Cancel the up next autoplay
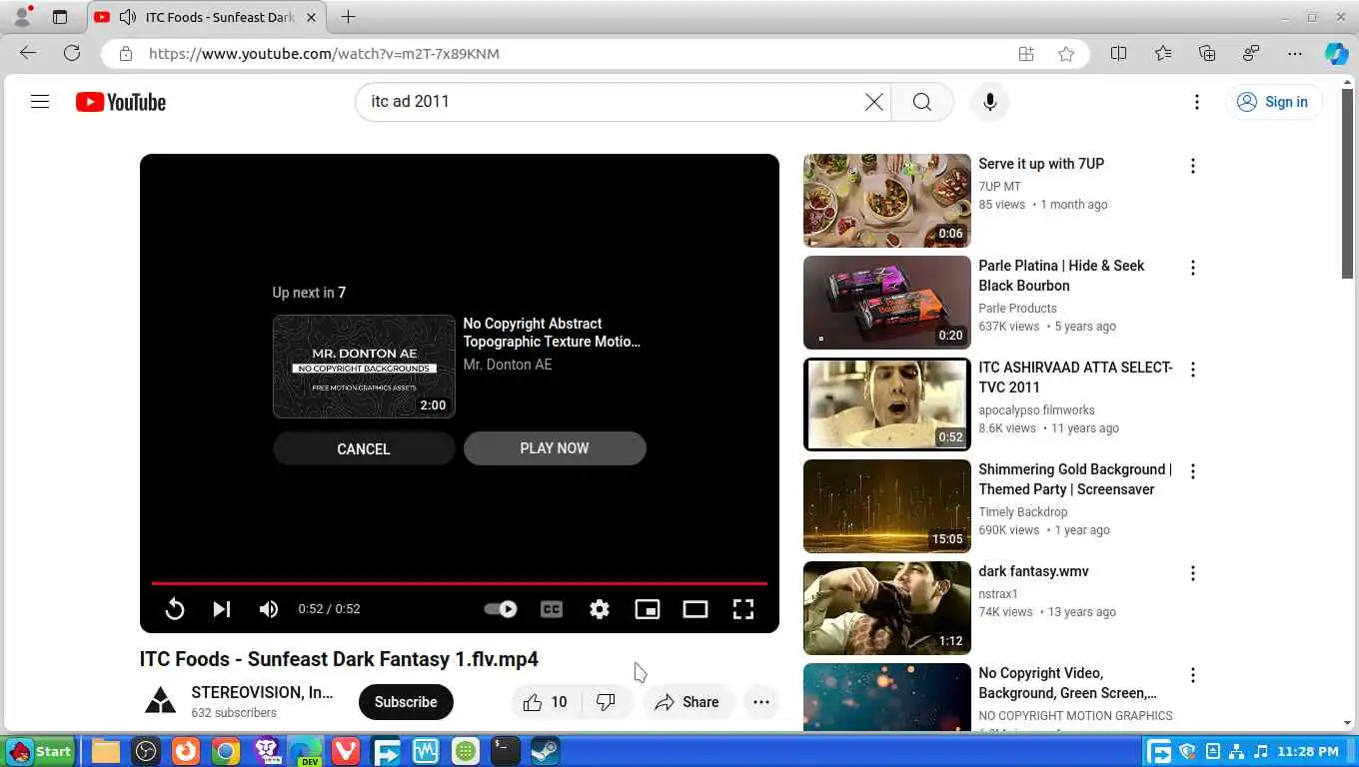The width and height of the screenshot is (1359, 767). pyautogui.click(x=364, y=449)
